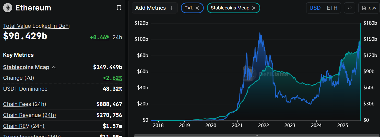The height and width of the screenshot is (137, 380).
Task: Click the +2.62% 7d change value
Action: click(x=112, y=78)
